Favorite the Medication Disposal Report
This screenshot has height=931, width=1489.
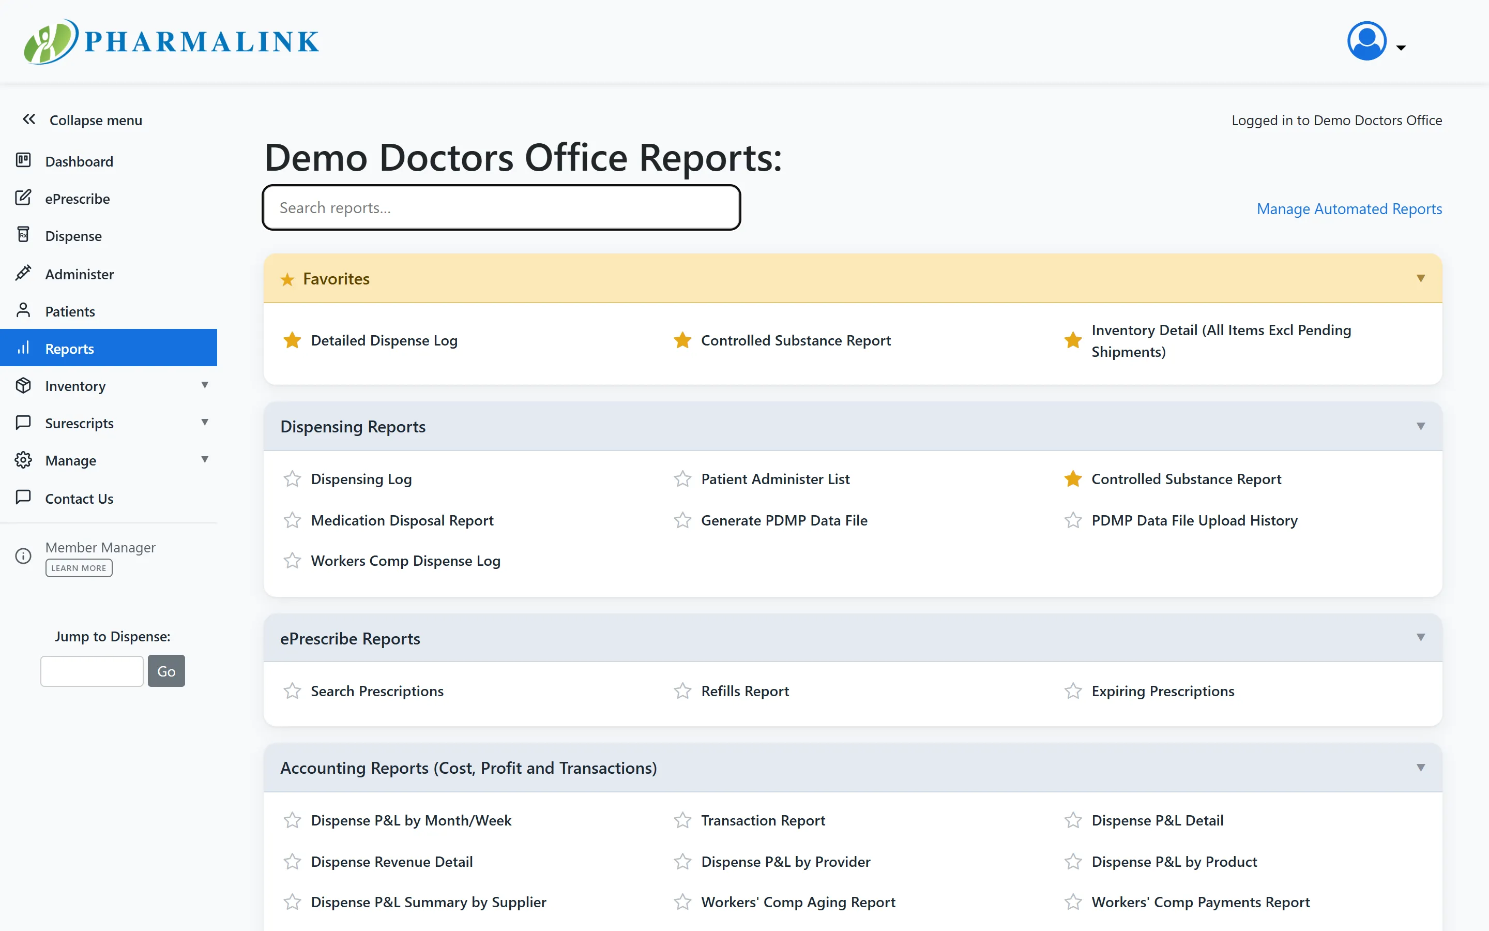click(292, 520)
